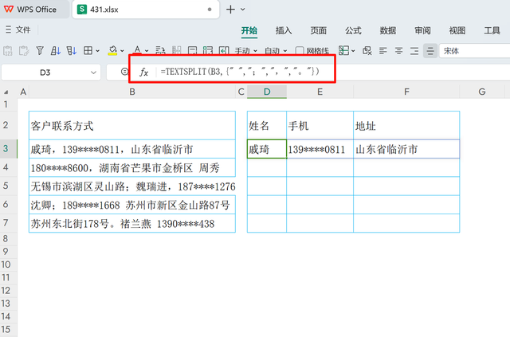Sort descending with the toolbar icon
This screenshot has height=337, width=510.
[71, 51]
